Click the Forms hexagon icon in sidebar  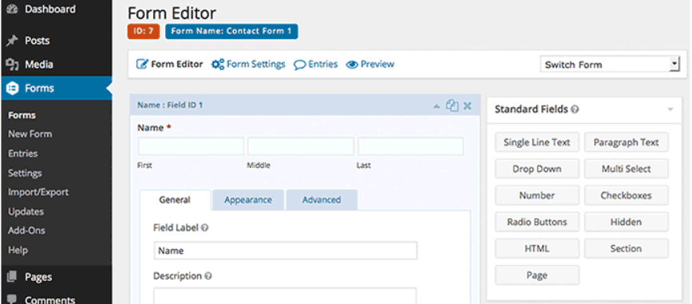pos(13,88)
